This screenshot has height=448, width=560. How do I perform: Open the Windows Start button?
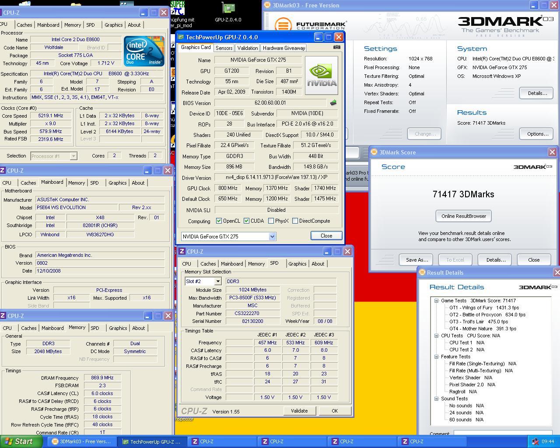click(x=21, y=441)
